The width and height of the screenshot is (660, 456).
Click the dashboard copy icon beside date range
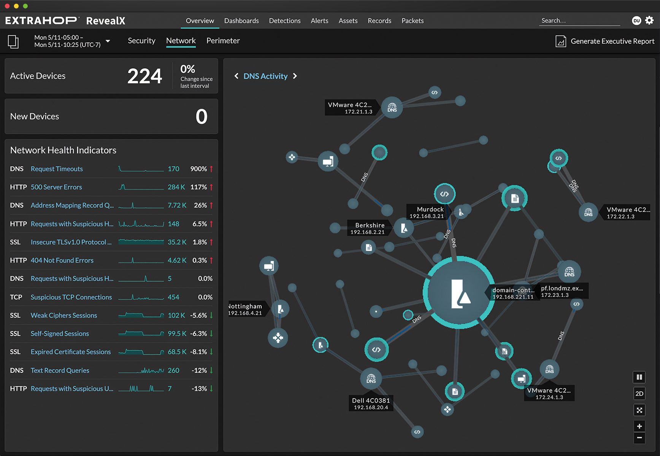click(13, 41)
